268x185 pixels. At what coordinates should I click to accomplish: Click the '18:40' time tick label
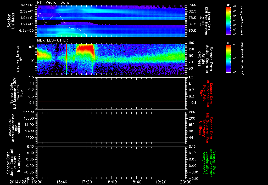click(136, 182)
